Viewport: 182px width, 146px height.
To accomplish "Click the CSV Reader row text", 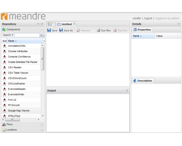I will 15,67.
